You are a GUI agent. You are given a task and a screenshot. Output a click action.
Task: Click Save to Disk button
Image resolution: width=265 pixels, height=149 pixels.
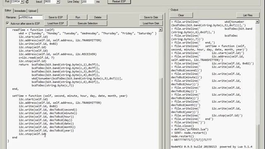[151, 17]
